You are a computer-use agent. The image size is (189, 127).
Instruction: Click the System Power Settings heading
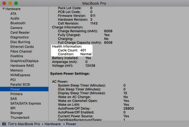point(70,73)
